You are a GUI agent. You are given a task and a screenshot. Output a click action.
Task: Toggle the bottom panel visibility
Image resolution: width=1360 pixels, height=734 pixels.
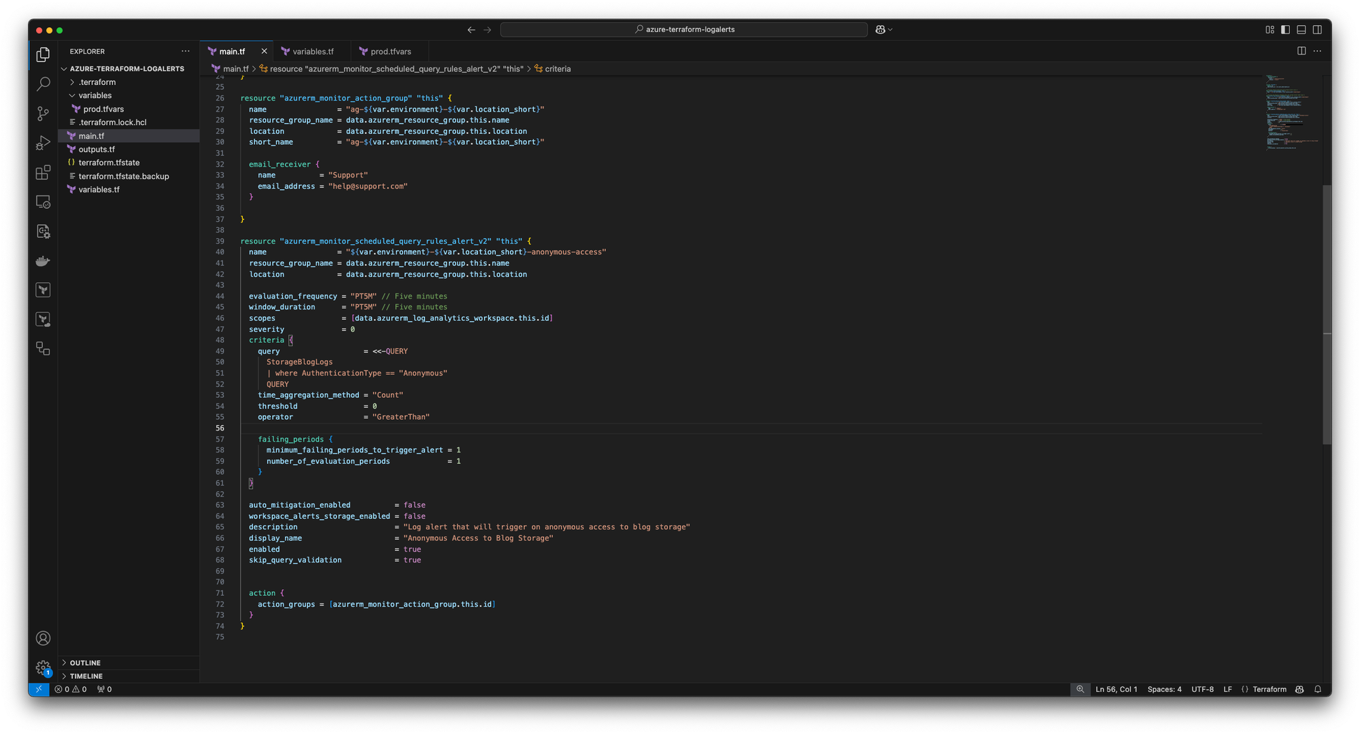coord(1300,29)
